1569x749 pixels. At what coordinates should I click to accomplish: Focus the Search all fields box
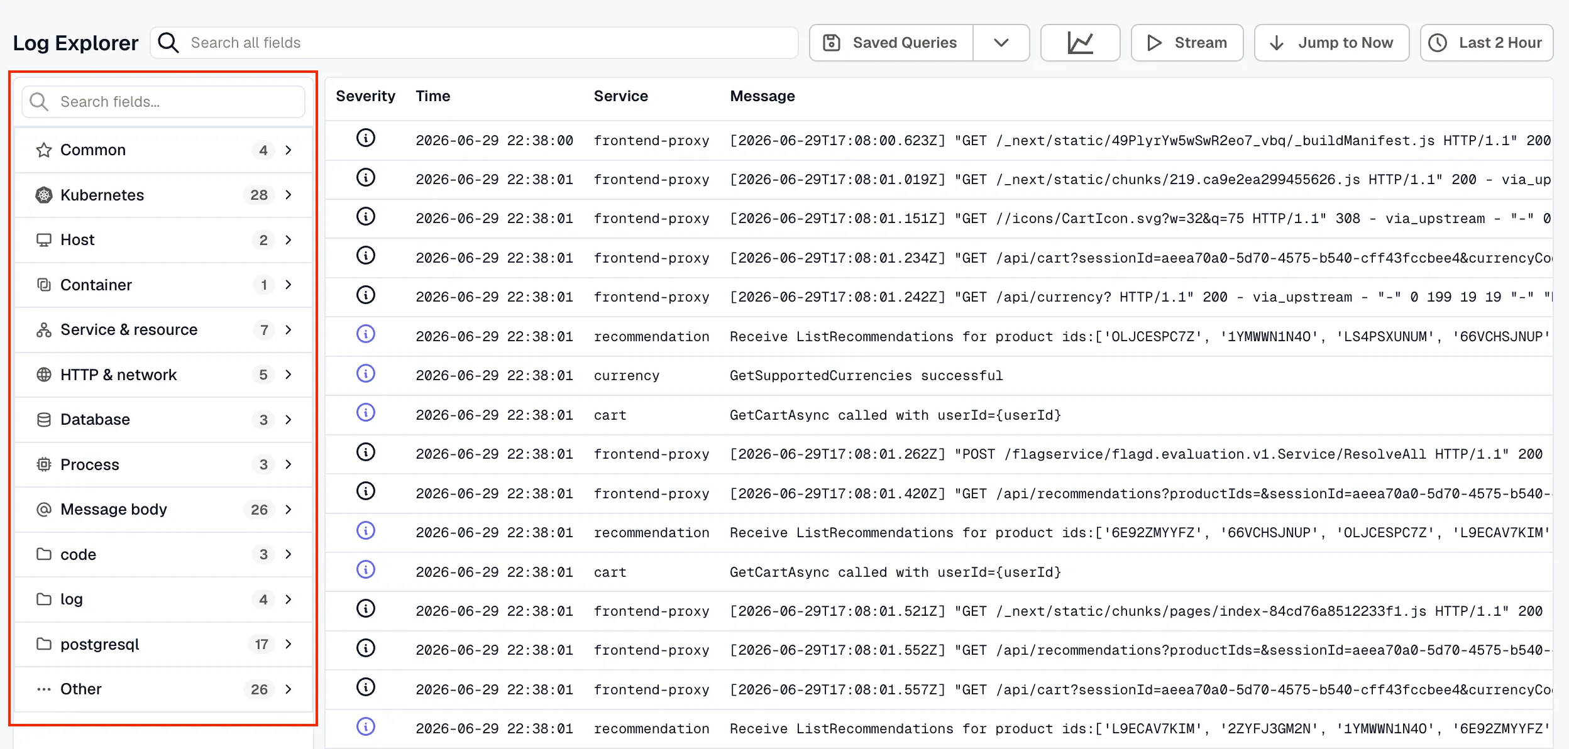click(x=475, y=43)
